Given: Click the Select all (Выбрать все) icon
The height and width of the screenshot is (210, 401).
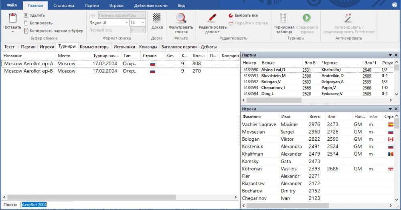Looking at the screenshot, I should [231, 16].
